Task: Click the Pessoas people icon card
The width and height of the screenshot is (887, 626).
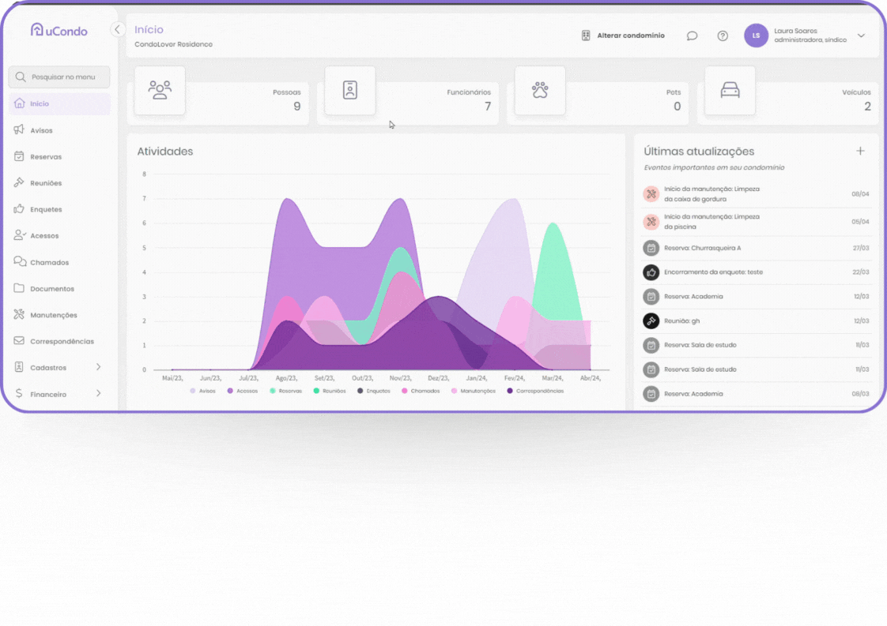Action: tap(160, 91)
